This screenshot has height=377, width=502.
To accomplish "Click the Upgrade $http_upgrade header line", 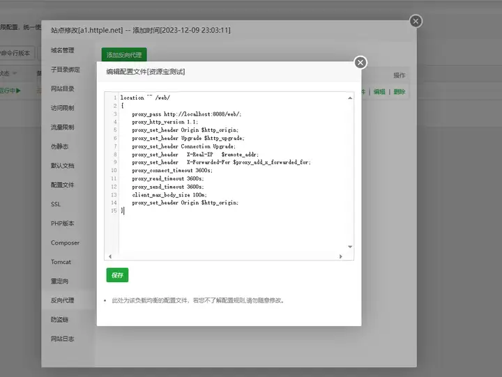I will click(188, 138).
